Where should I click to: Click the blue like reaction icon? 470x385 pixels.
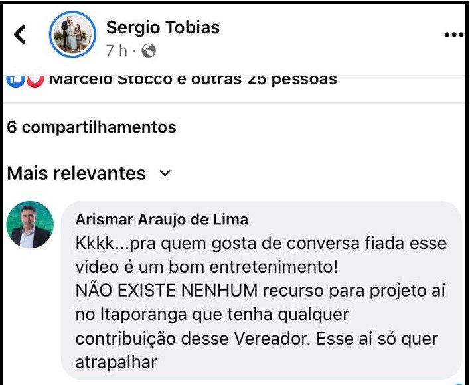pos(16,79)
